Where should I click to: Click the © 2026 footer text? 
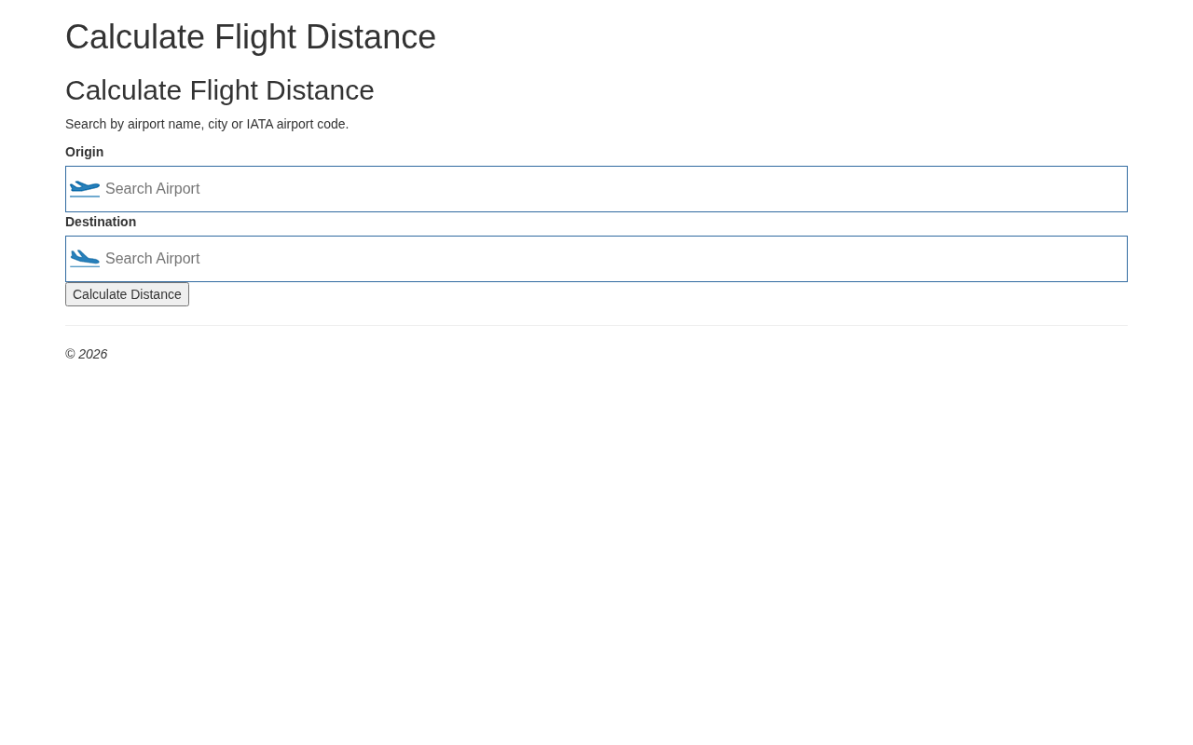click(x=86, y=354)
